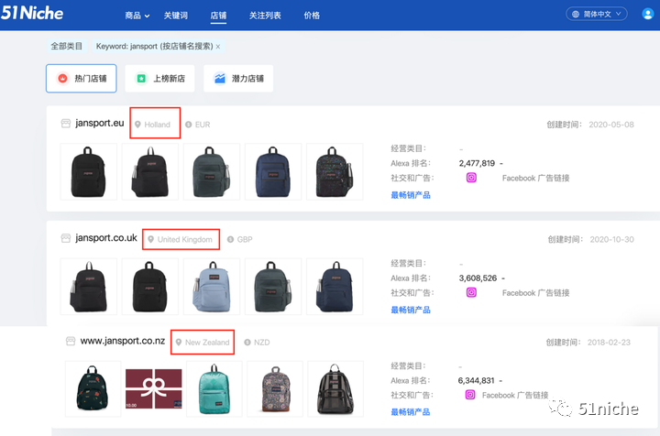The width and height of the screenshot is (660, 436).
Task: Open the transparent black backpack in jansport.co.nz
Action: [x=335, y=389]
